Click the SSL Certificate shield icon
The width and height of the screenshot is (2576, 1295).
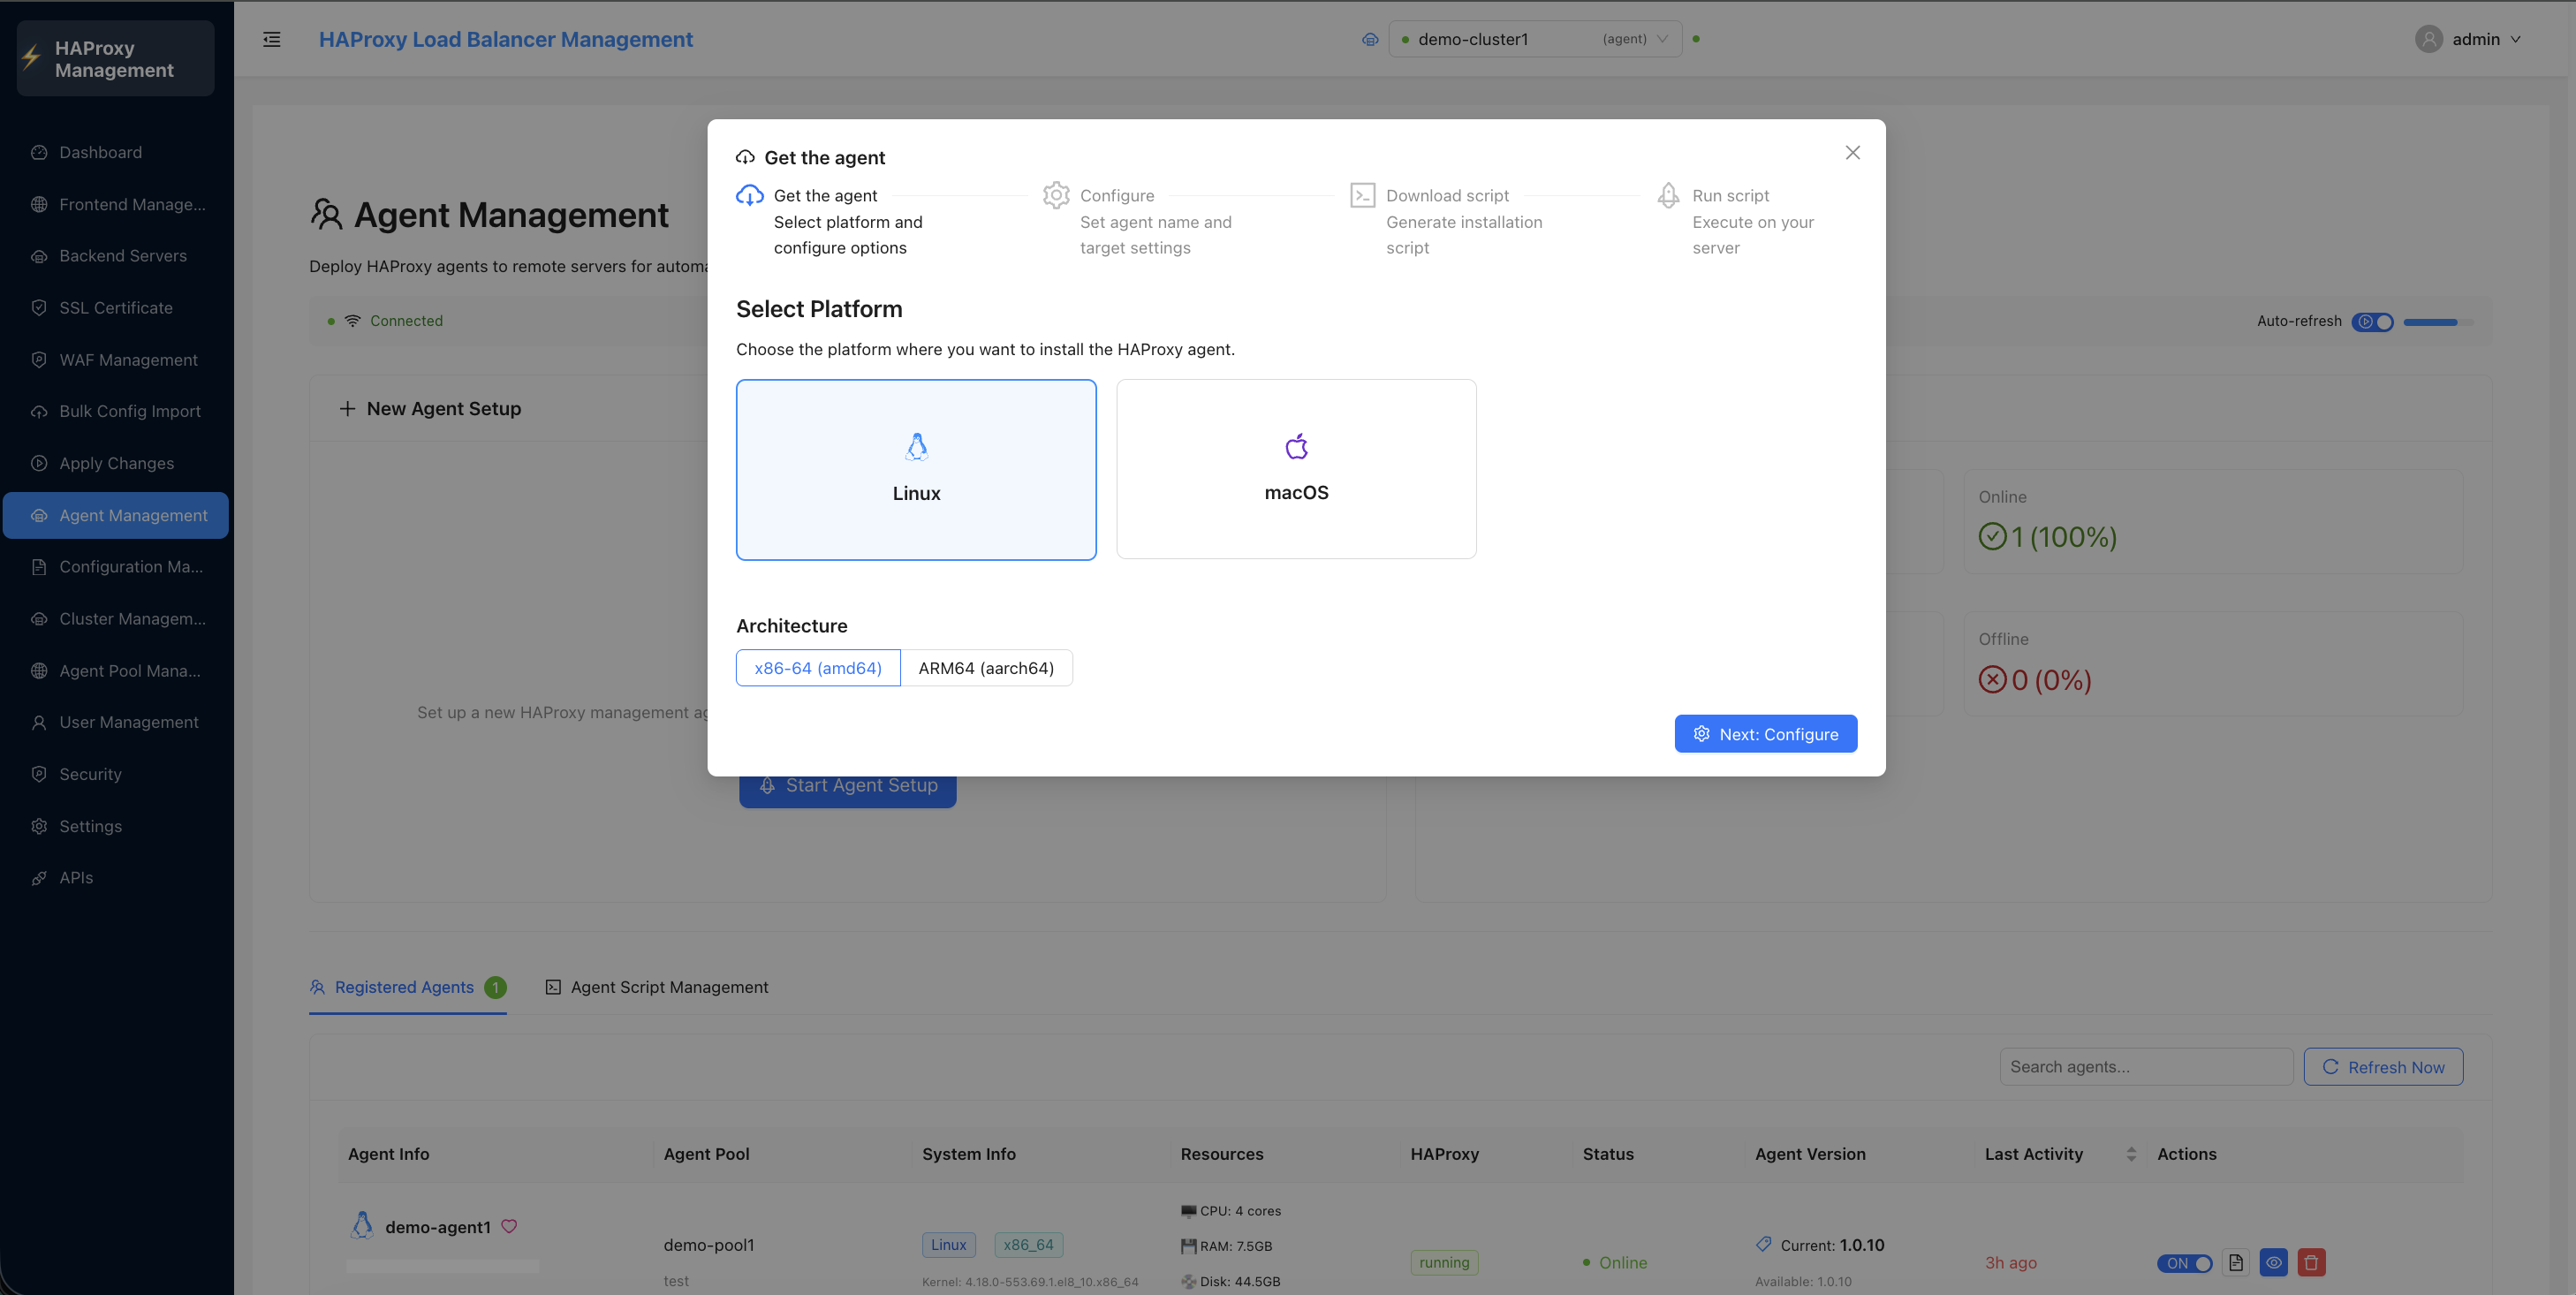[39, 308]
